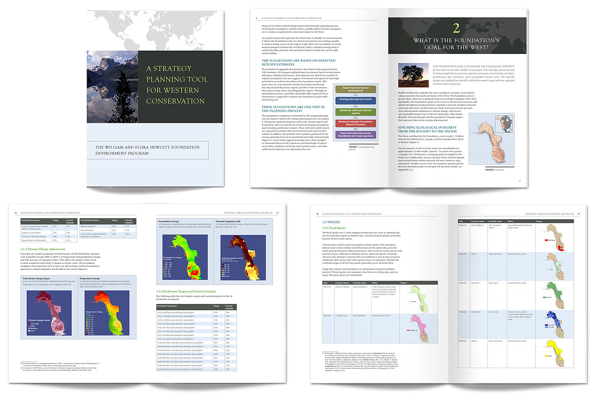The height and width of the screenshot is (395, 597).
Task: Click the Figure 2 study area map
Action: (492, 139)
